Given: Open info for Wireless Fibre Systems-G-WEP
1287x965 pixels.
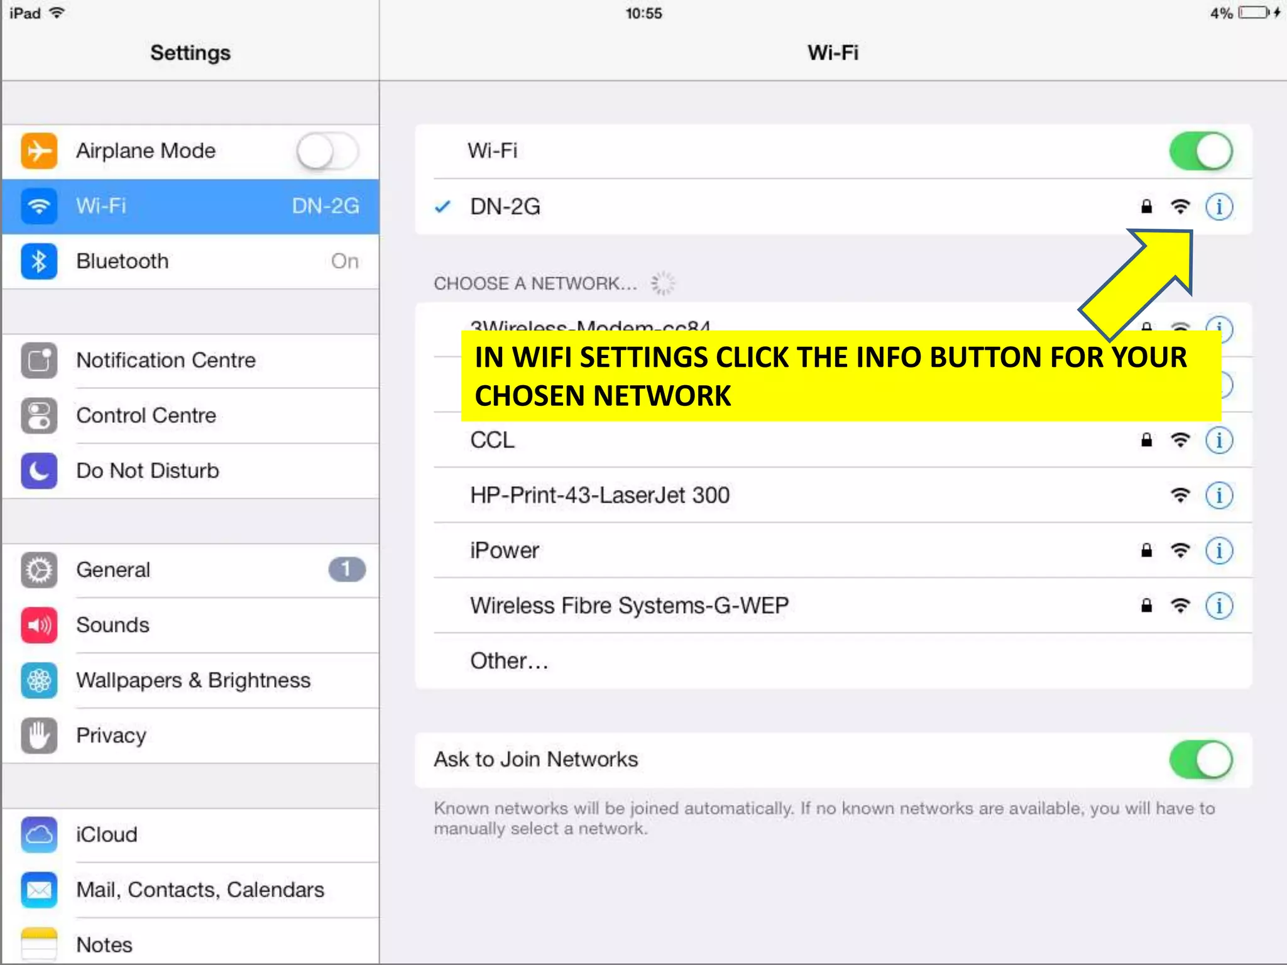Looking at the screenshot, I should click(1219, 606).
